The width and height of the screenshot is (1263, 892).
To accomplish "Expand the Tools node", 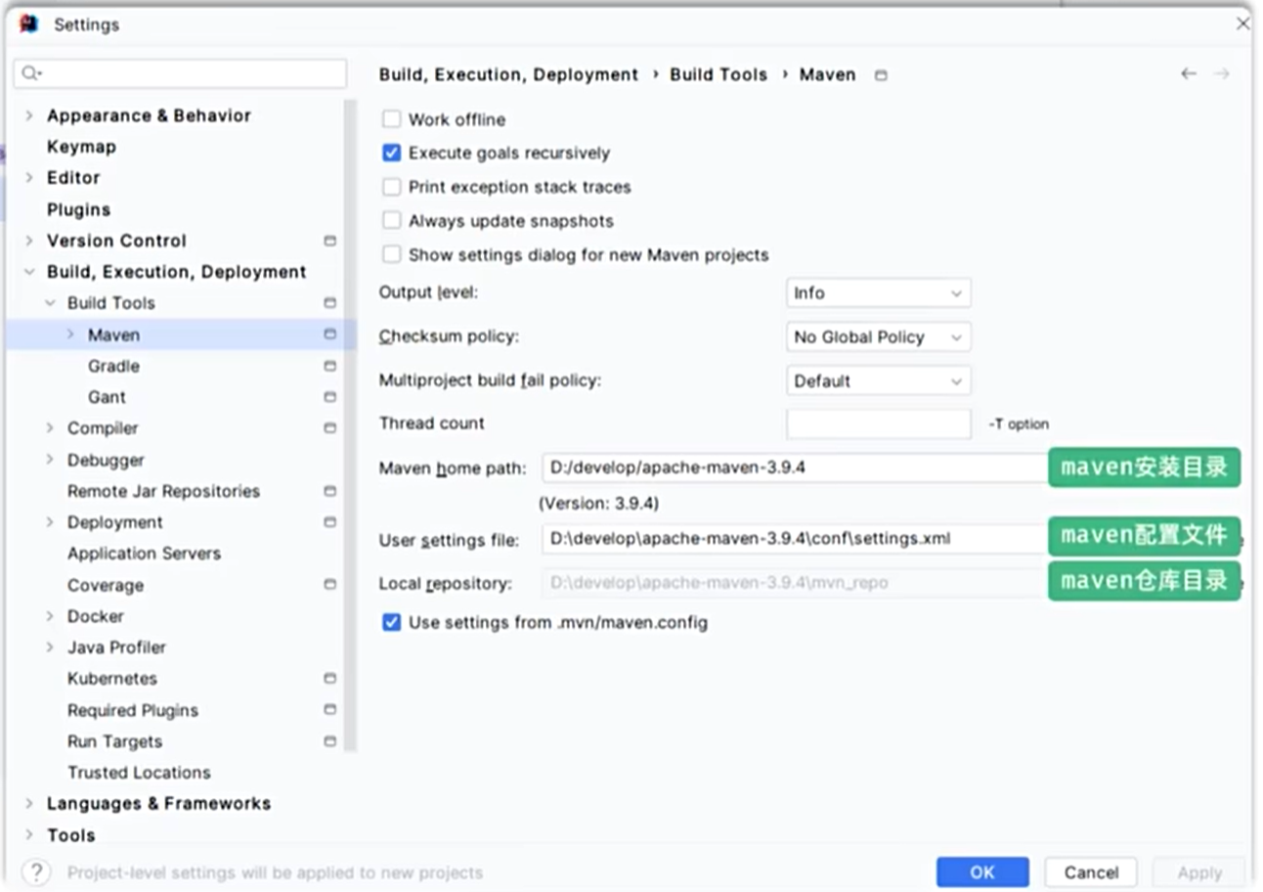I will pos(29,835).
